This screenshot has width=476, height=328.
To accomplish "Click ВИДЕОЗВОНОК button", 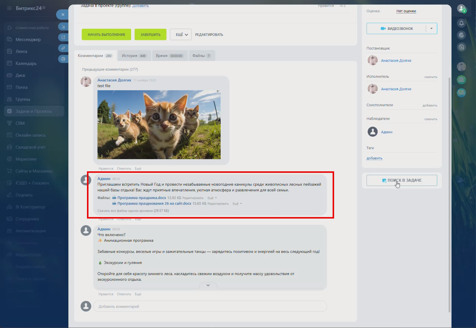I will 396,28.
